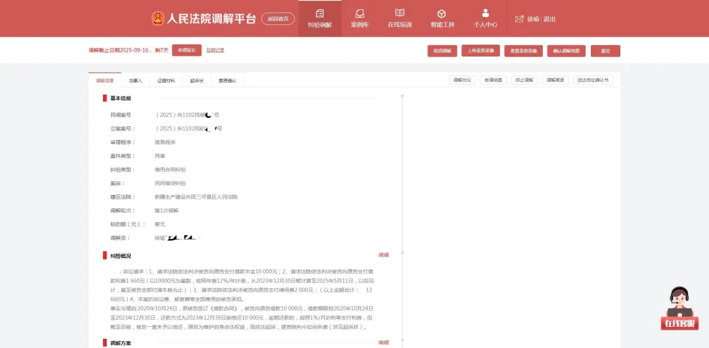Open the 延期记录 link

click(215, 51)
